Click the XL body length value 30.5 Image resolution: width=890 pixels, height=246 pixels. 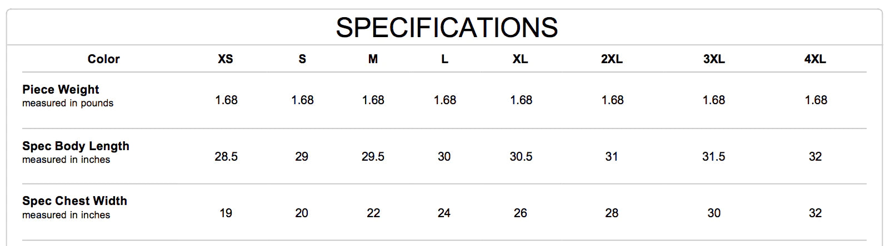[521, 157]
